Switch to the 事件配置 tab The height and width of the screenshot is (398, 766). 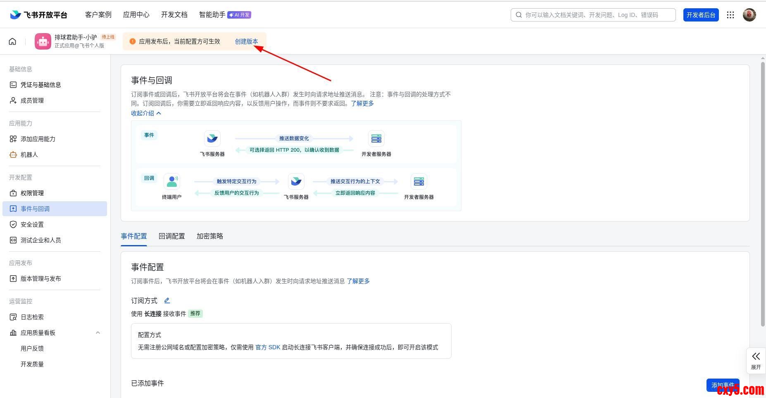click(x=134, y=236)
